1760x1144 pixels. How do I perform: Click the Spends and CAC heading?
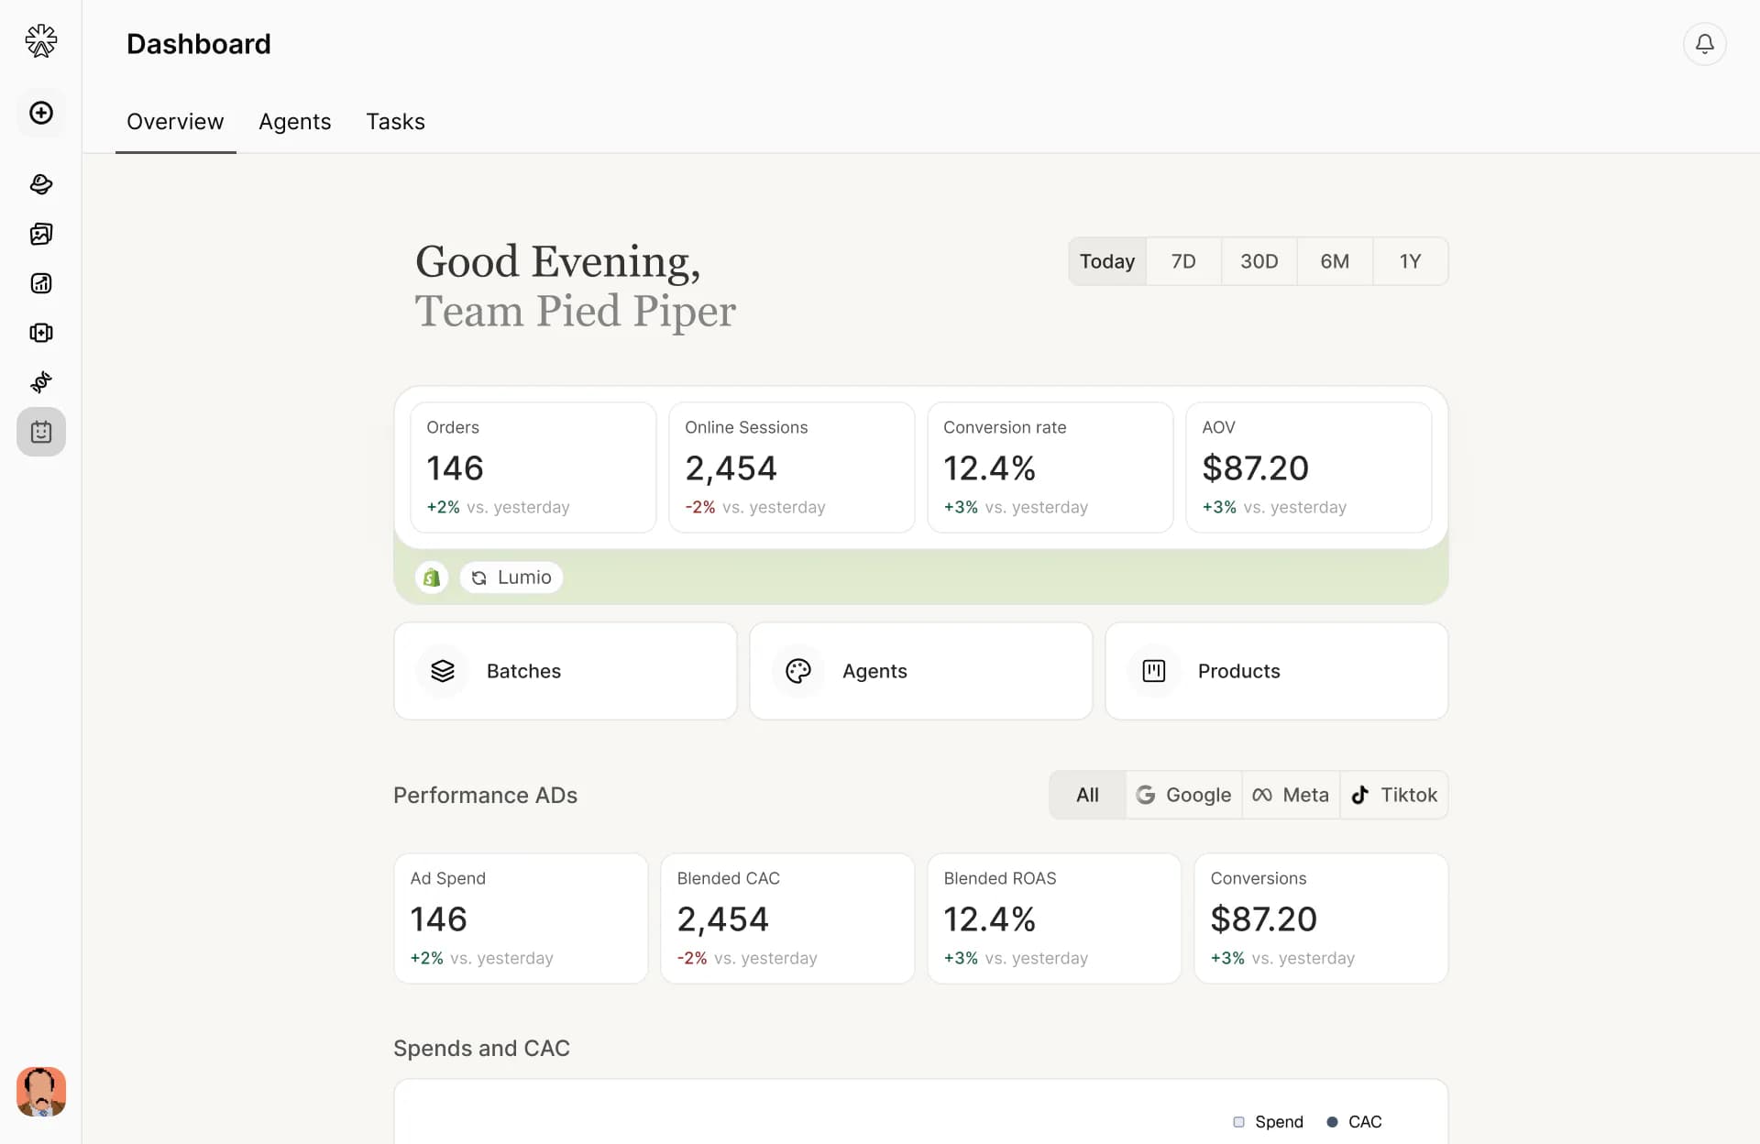point(481,1048)
